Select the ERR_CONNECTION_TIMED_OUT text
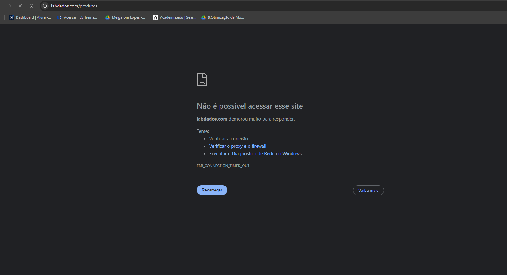The image size is (507, 275). coord(223,166)
